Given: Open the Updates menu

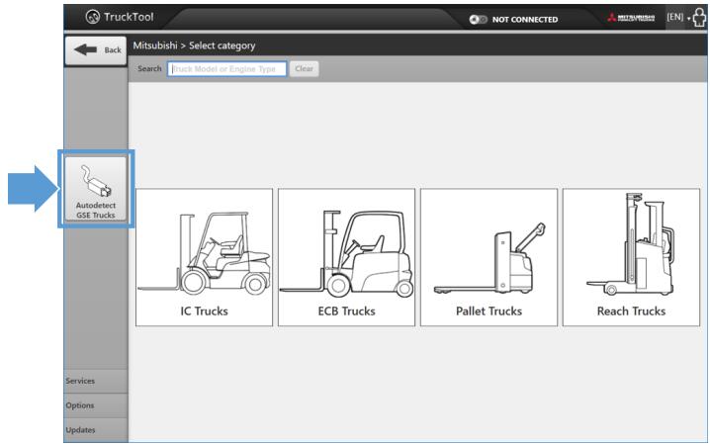Looking at the screenshot, I should coord(96,430).
